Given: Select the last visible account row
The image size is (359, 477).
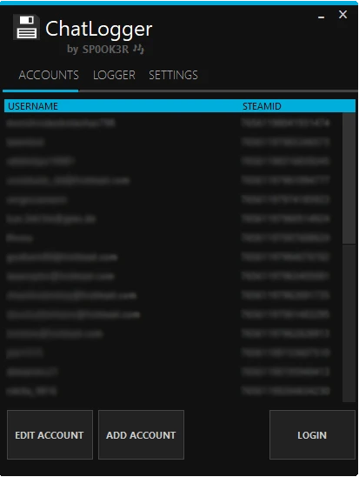Looking at the screenshot, I should pos(173,391).
